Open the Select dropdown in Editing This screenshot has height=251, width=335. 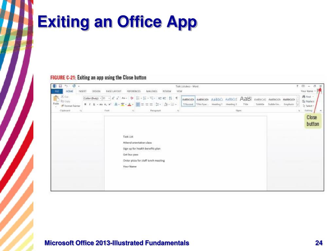[308, 106]
